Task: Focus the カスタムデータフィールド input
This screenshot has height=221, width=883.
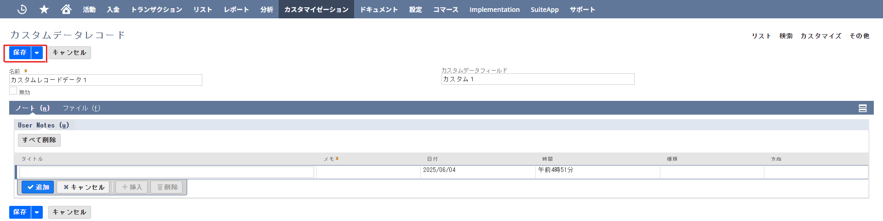Action: [538, 79]
